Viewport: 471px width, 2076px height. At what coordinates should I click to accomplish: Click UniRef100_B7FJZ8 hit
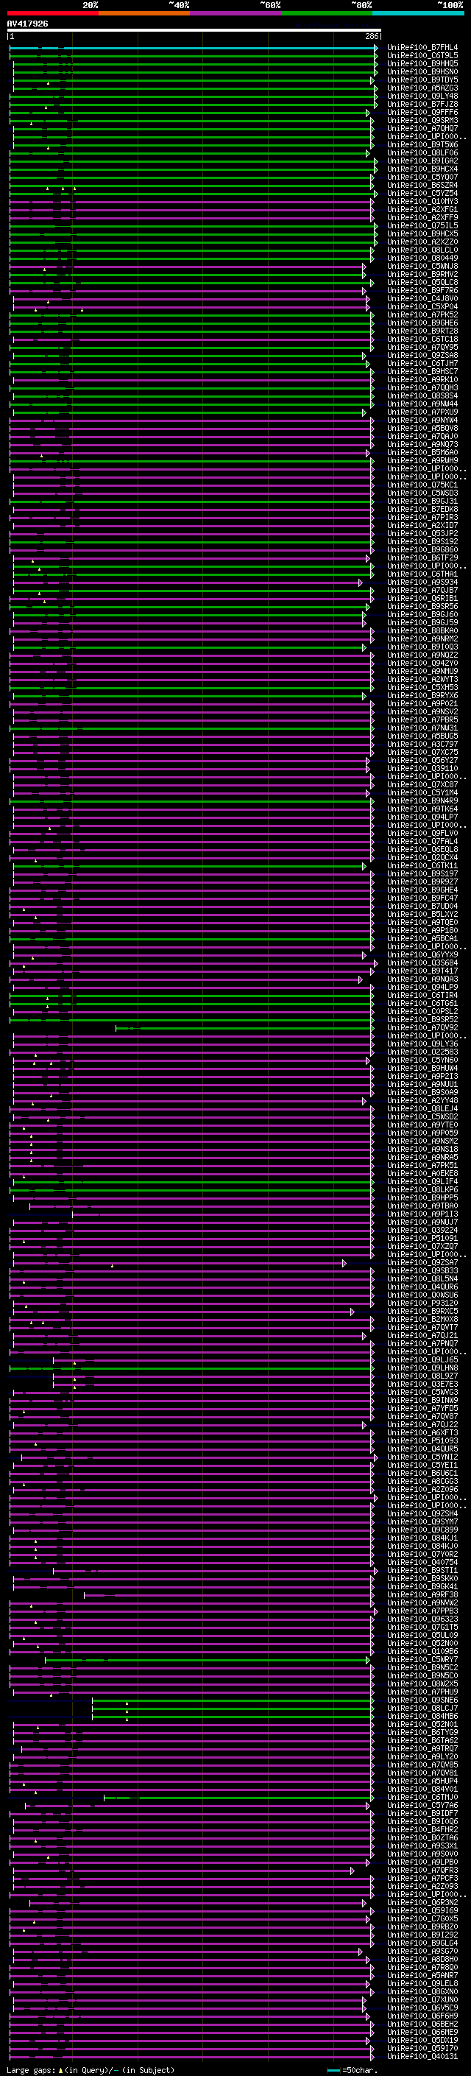[422, 104]
